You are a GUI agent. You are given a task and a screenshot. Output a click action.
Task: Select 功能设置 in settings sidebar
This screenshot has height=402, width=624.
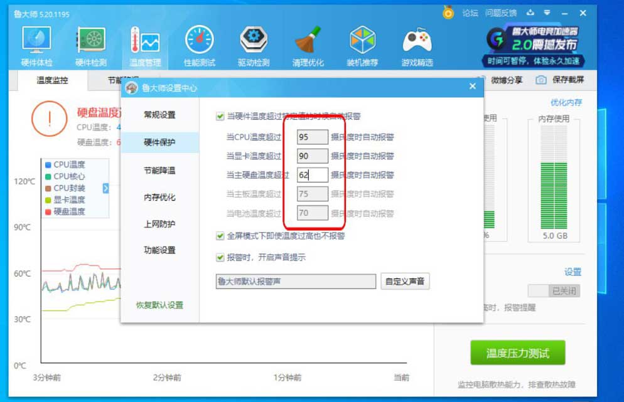[159, 250]
